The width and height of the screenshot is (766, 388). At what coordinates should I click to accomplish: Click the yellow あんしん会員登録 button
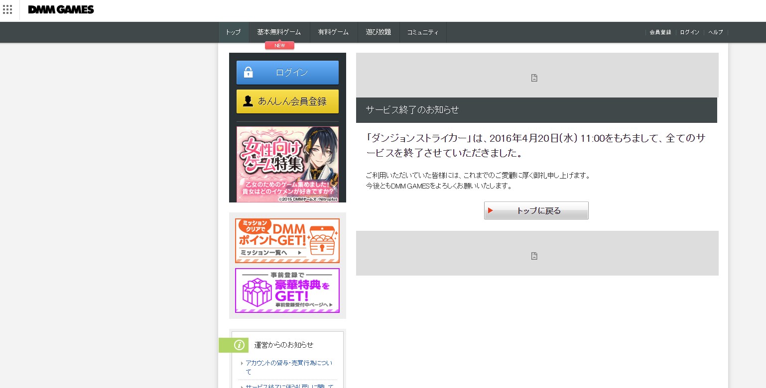click(x=287, y=101)
